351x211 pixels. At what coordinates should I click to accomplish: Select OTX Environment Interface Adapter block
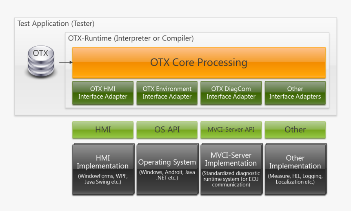pos(167,93)
